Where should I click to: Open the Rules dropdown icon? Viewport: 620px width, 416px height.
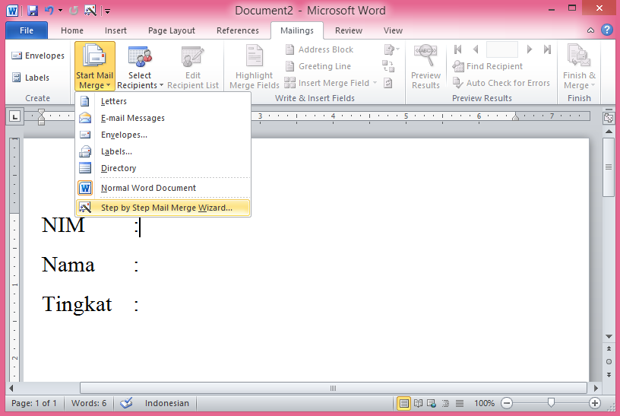(391, 49)
